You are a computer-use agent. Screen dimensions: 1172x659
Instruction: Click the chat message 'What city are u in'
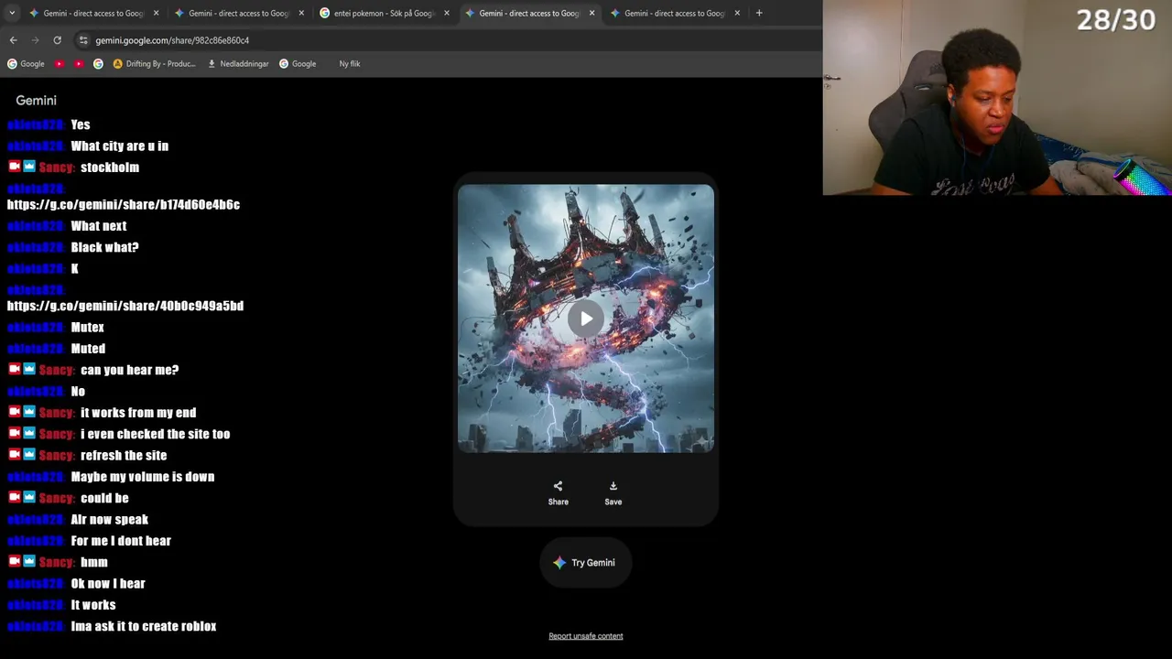coord(120,146)
